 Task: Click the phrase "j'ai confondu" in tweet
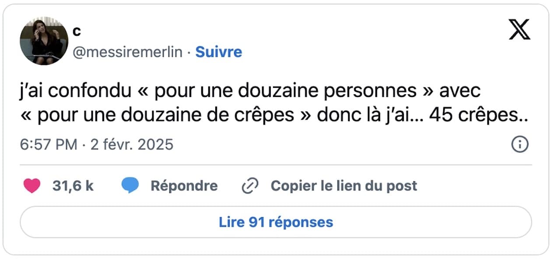point(76,91)
